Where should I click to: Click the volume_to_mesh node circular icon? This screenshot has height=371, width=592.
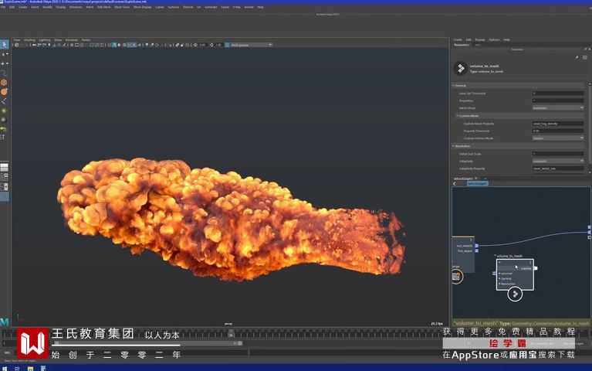(x=515, y=294)
